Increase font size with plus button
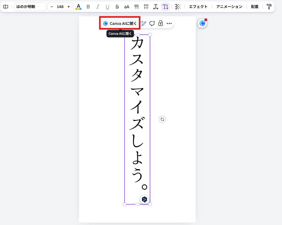The width and height of the screenshot is (282, 225). click(x=69, y=7)
